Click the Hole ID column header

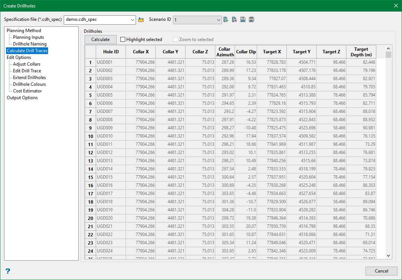click(111, 52)
